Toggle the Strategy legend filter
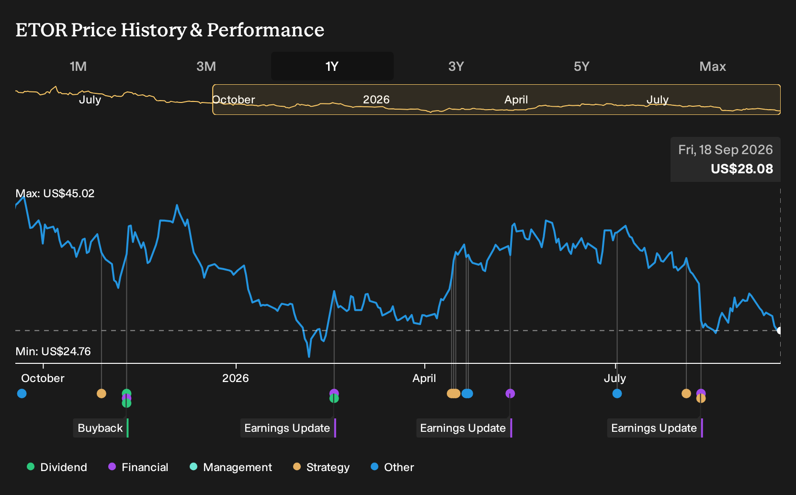Viewport: 796px width, 495px height. click(321, 467)
